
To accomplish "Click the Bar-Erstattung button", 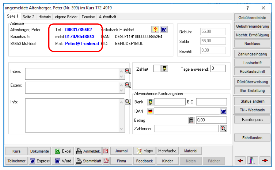I will (252, 90).
